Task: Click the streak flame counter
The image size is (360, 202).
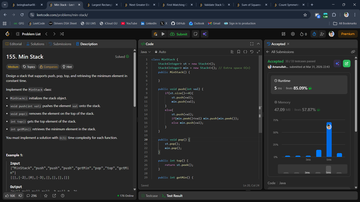Action: 303,34
